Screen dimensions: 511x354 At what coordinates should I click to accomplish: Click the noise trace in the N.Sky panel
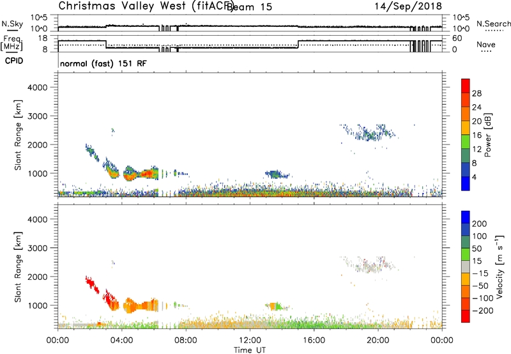[250, 26]
